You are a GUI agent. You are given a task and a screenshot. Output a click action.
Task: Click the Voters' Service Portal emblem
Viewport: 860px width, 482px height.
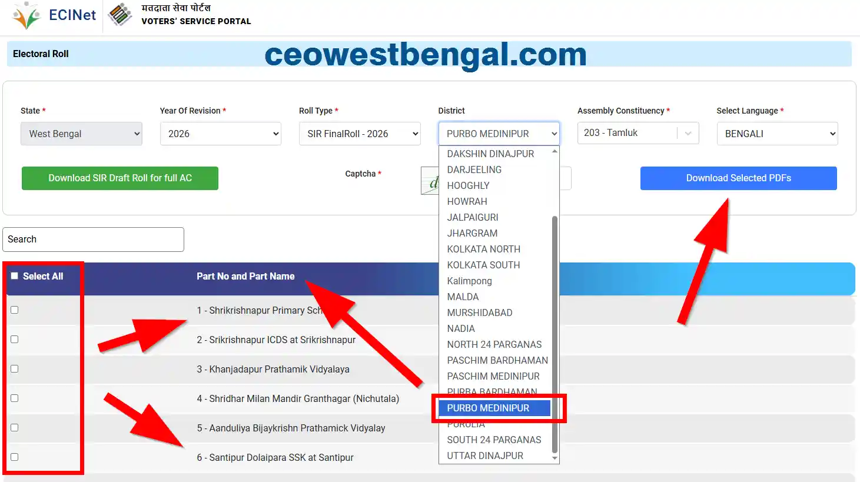121,15
